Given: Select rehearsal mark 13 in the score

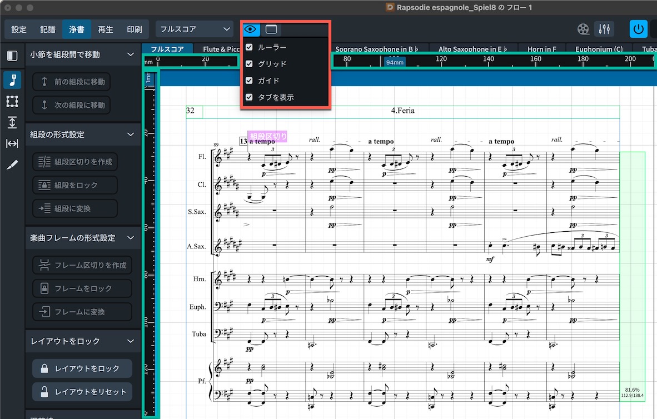Looking at the screenshot, I should tap(243, 141).
